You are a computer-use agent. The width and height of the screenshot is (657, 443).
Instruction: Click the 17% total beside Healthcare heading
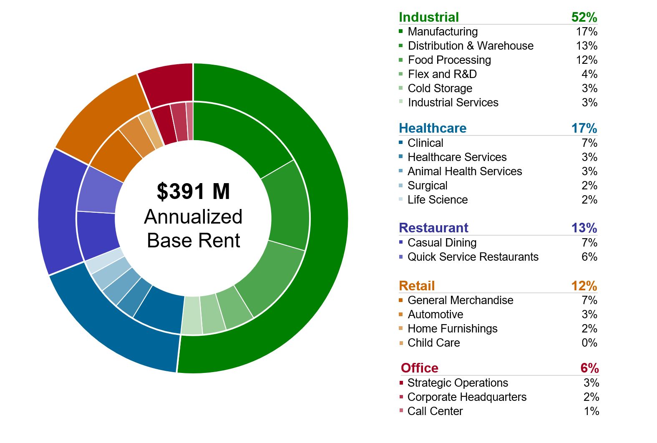click(584, 128)
